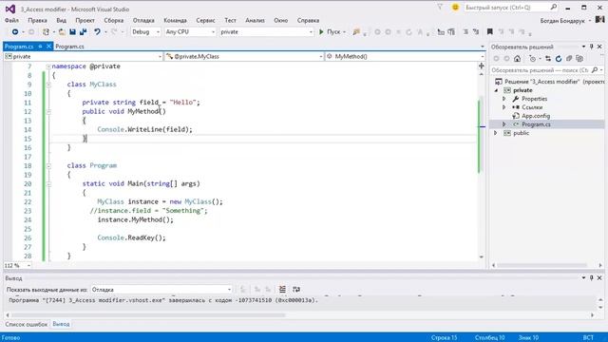Switch to the inactive Program.cs tab

(x=69, y=47)
